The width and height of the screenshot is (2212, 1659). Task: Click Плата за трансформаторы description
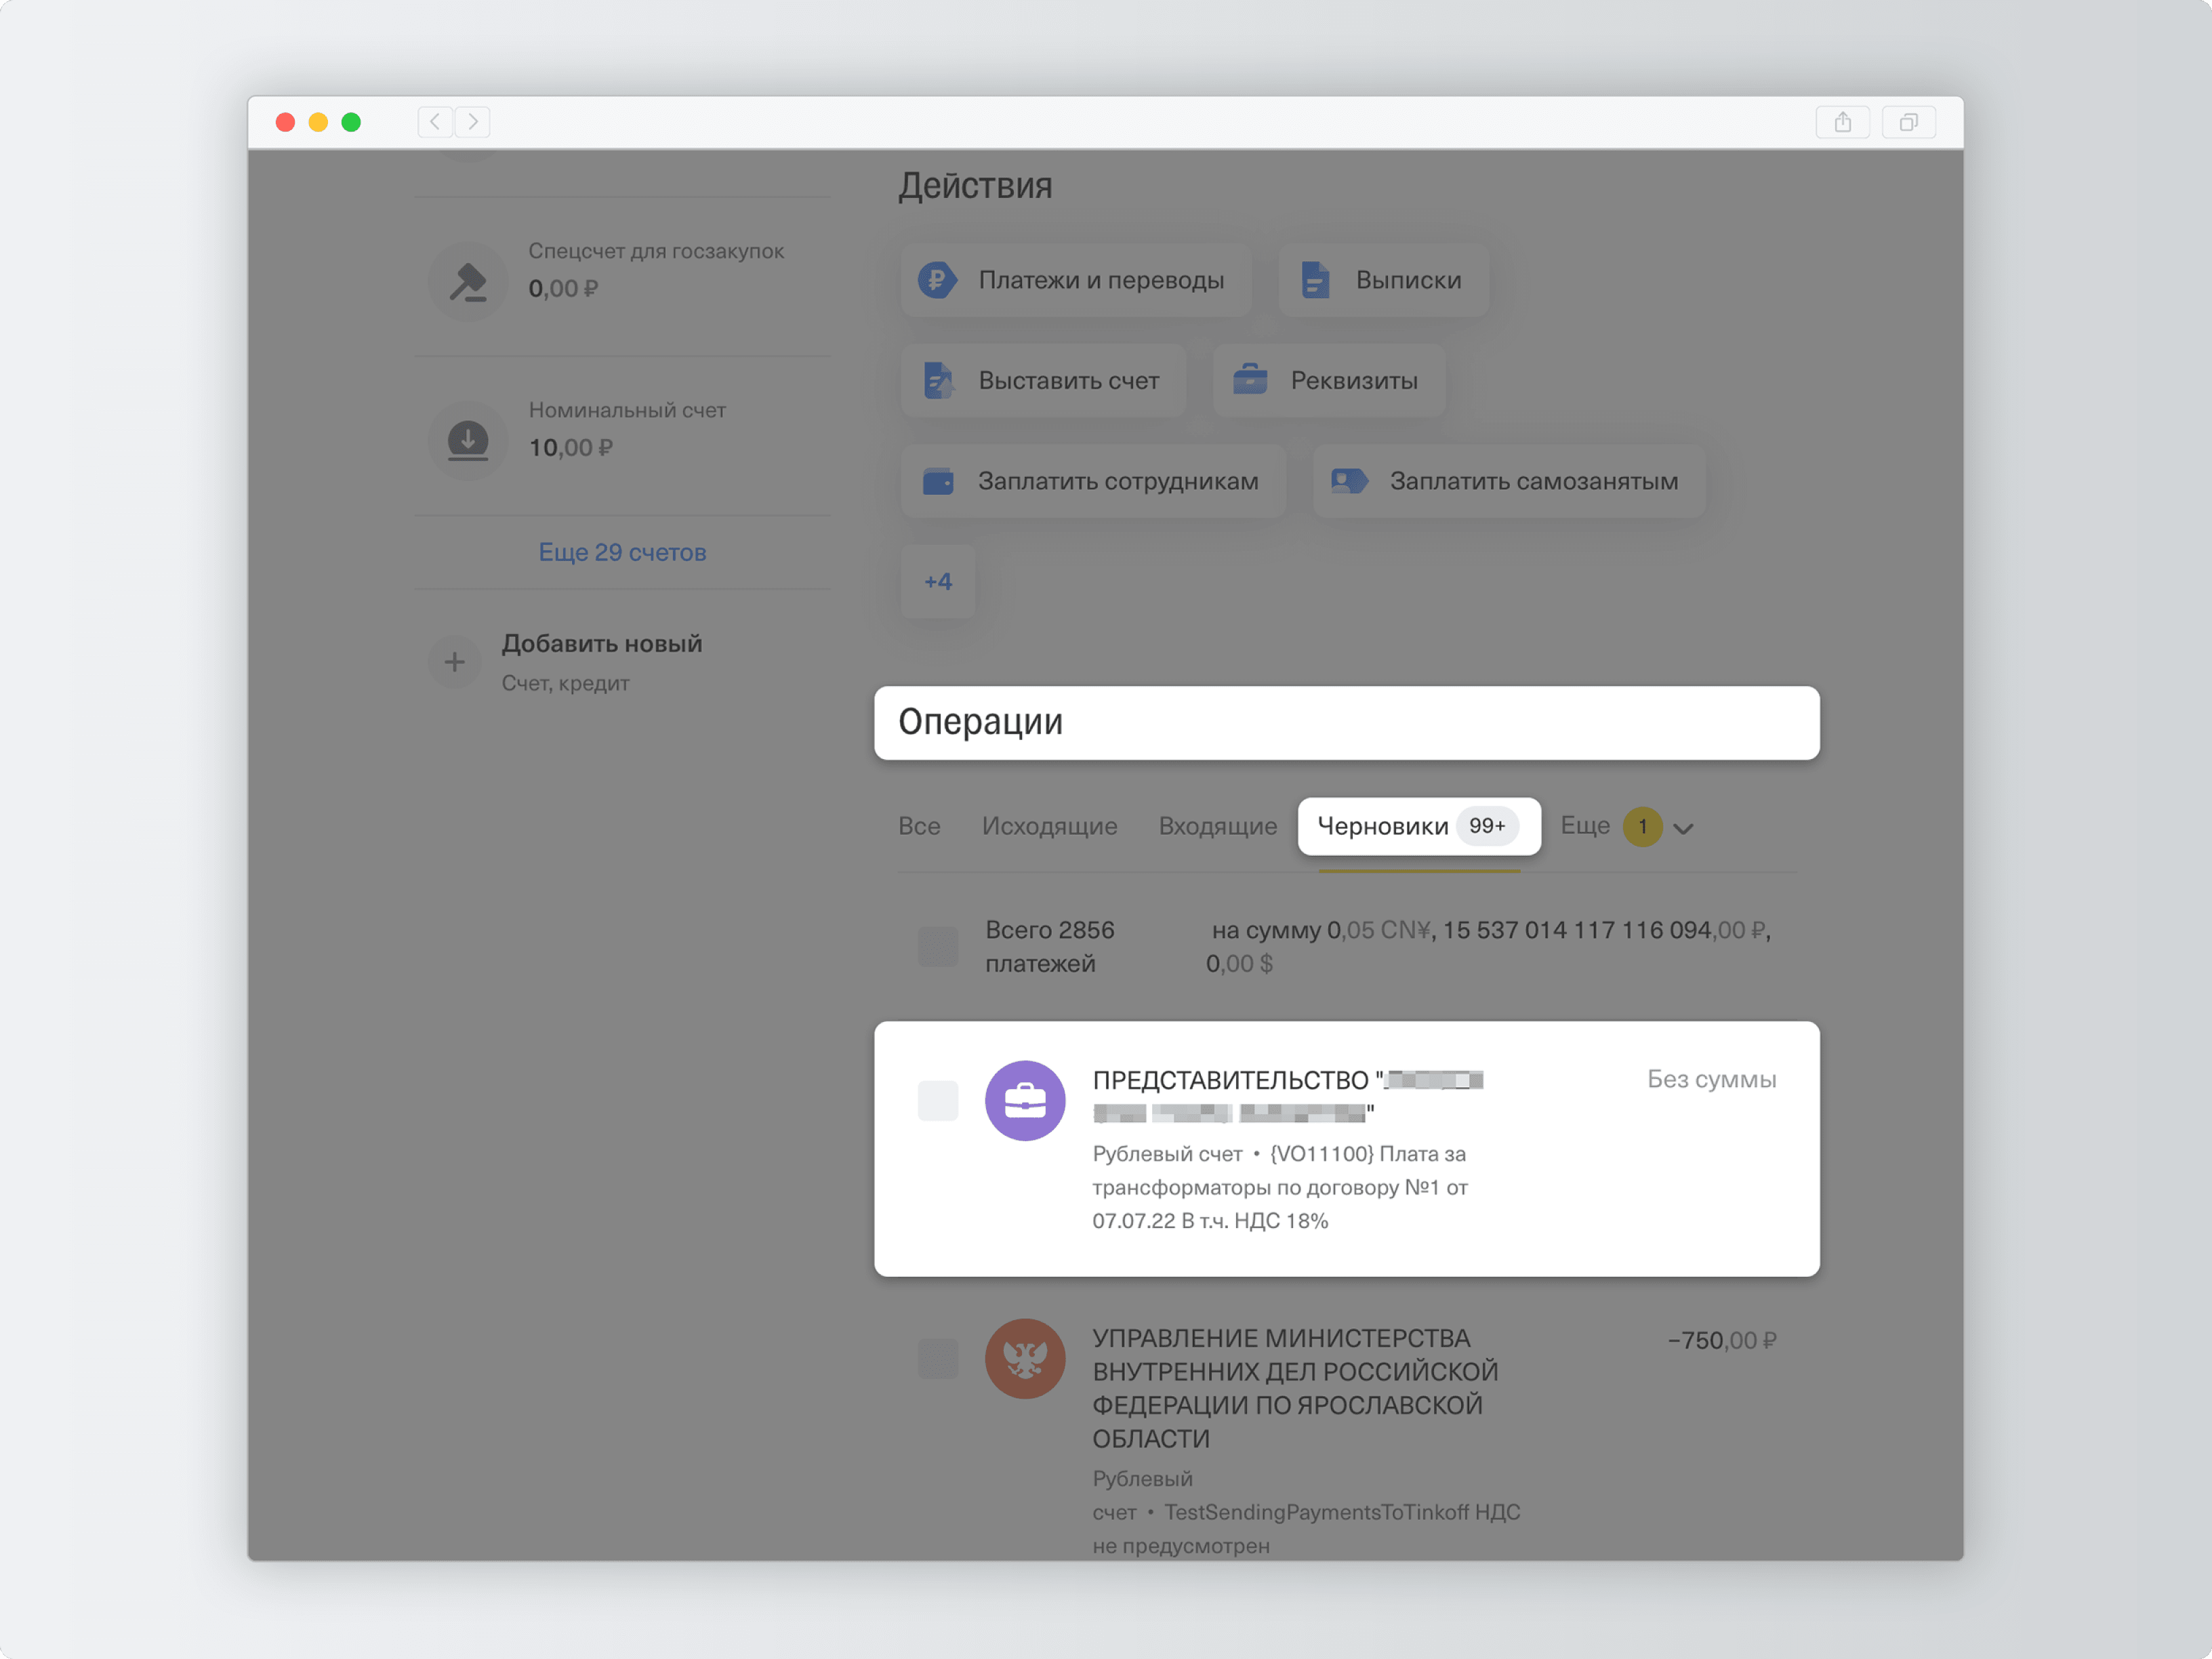tap(1280, 1187)
